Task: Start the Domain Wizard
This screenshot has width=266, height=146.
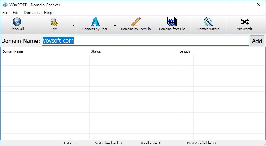Action: (x=208, y=25)
